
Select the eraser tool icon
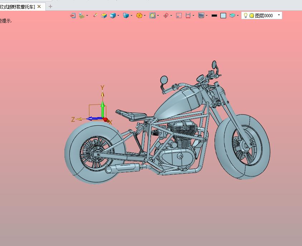pyautogui.click(x=95, y=15)
